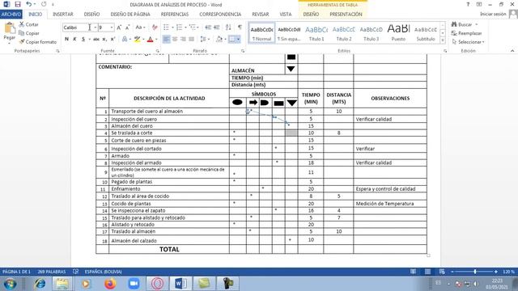518x291 pixels.
Task: Expand the styles gallery
Action: click(x=443, y=40)
